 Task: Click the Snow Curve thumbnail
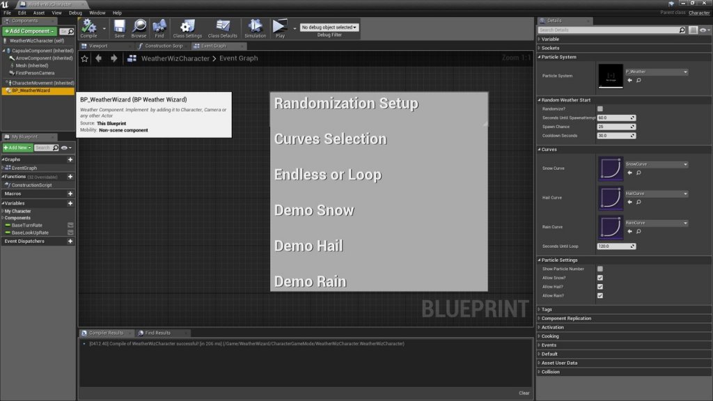[x=610, y=168]
